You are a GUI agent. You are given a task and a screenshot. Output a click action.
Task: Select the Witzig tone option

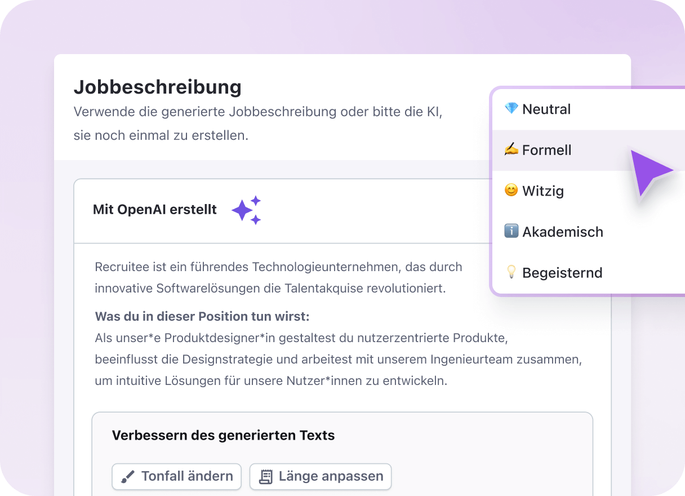[x=543, y=191]
